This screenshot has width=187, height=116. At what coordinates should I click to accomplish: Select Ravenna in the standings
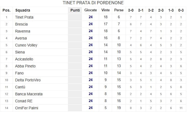23,31
